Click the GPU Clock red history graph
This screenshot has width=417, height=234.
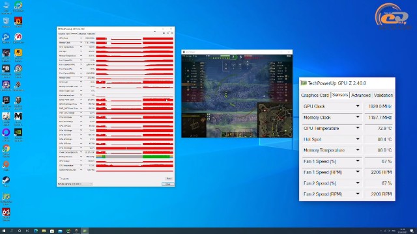point(135,38)
